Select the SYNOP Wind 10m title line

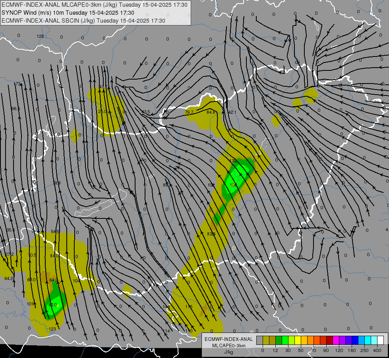point(68,13)
